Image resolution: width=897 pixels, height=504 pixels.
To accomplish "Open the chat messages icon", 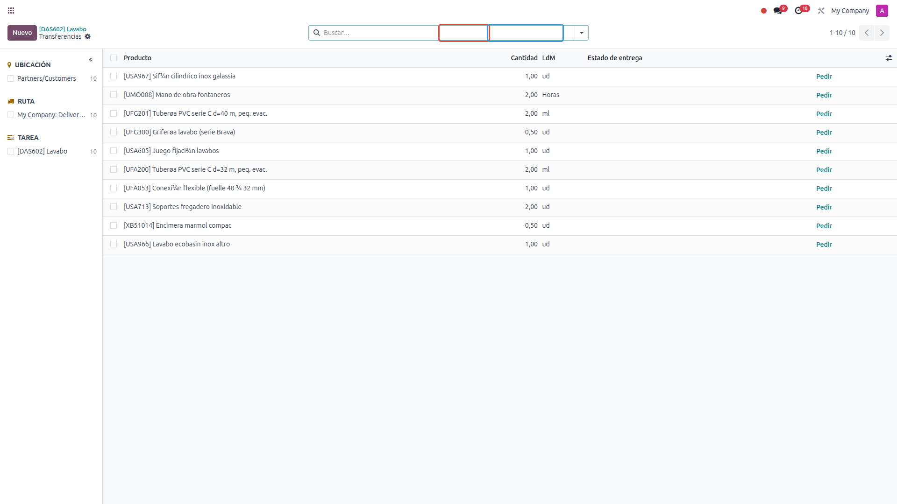I will pos(778,11).
